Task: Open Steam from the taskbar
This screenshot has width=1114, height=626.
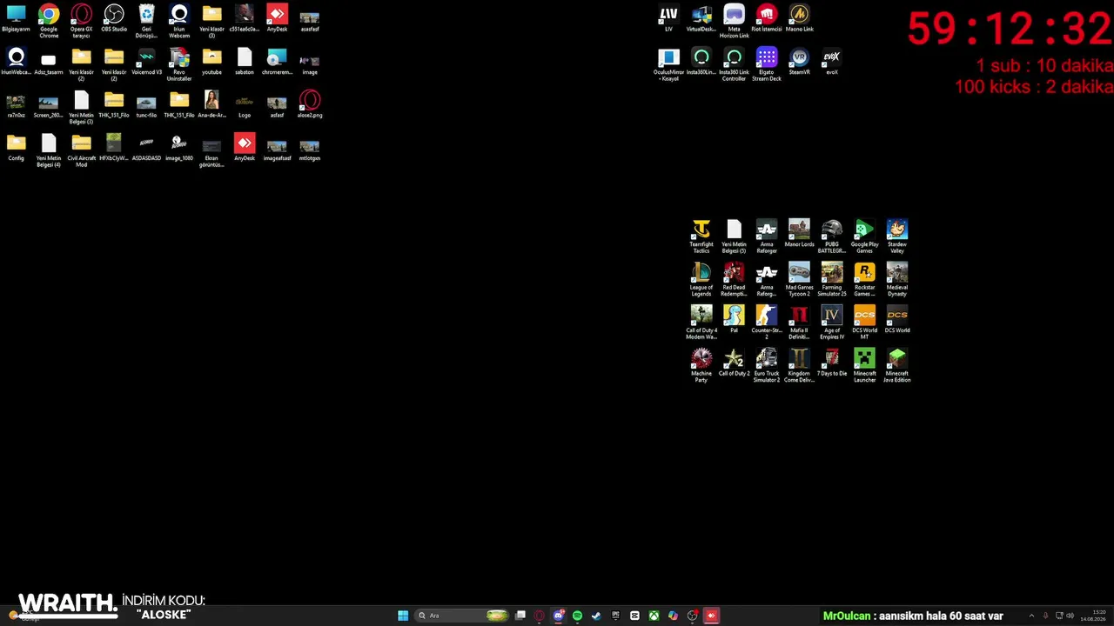Action: coord(596,616)
